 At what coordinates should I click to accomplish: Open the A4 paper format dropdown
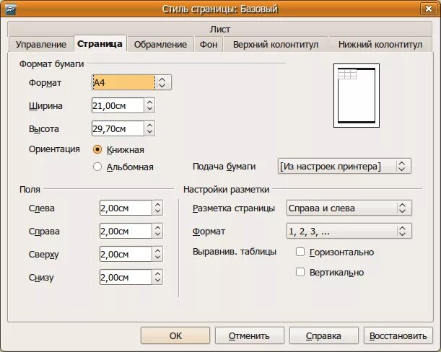131,82
